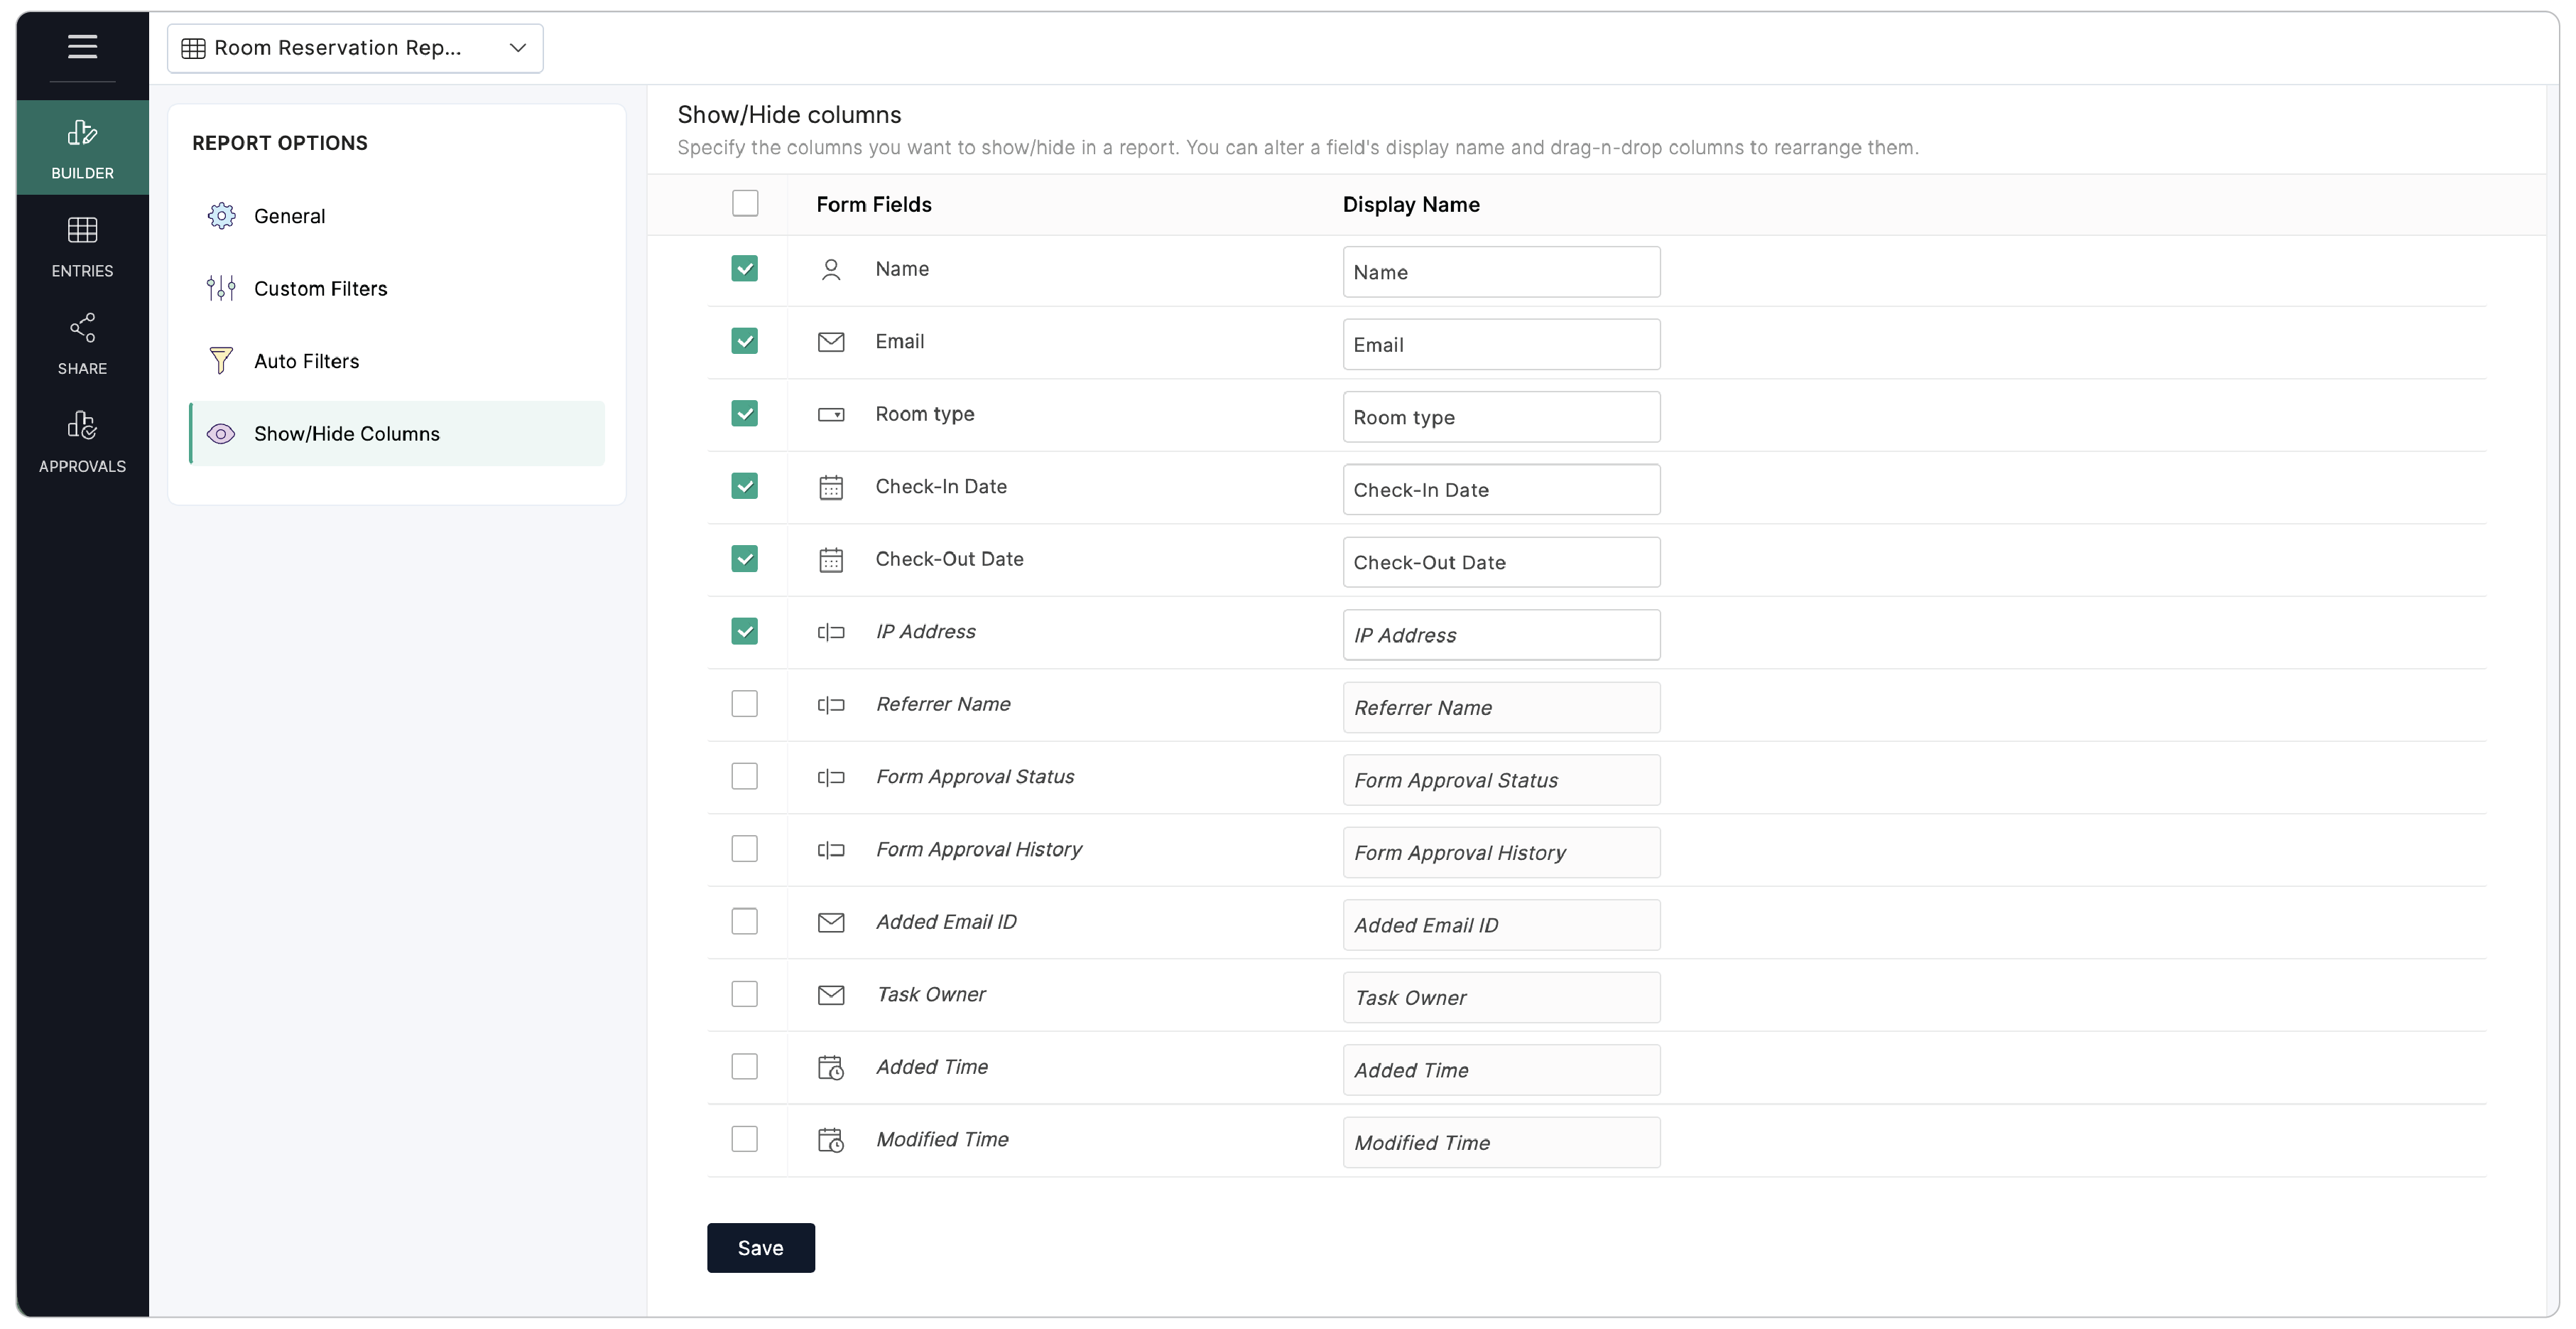Uncheck the Email column checkbox
Screen dimensions: 2576x1329
point(744,341)
